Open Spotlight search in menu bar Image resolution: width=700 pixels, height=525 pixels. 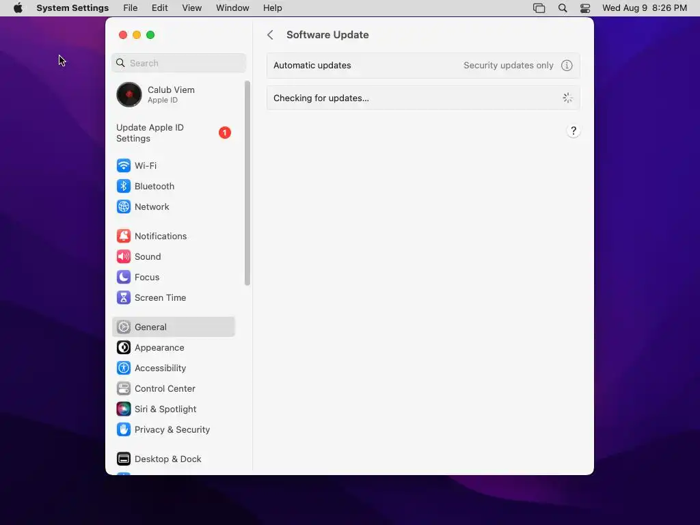point(563,8)
